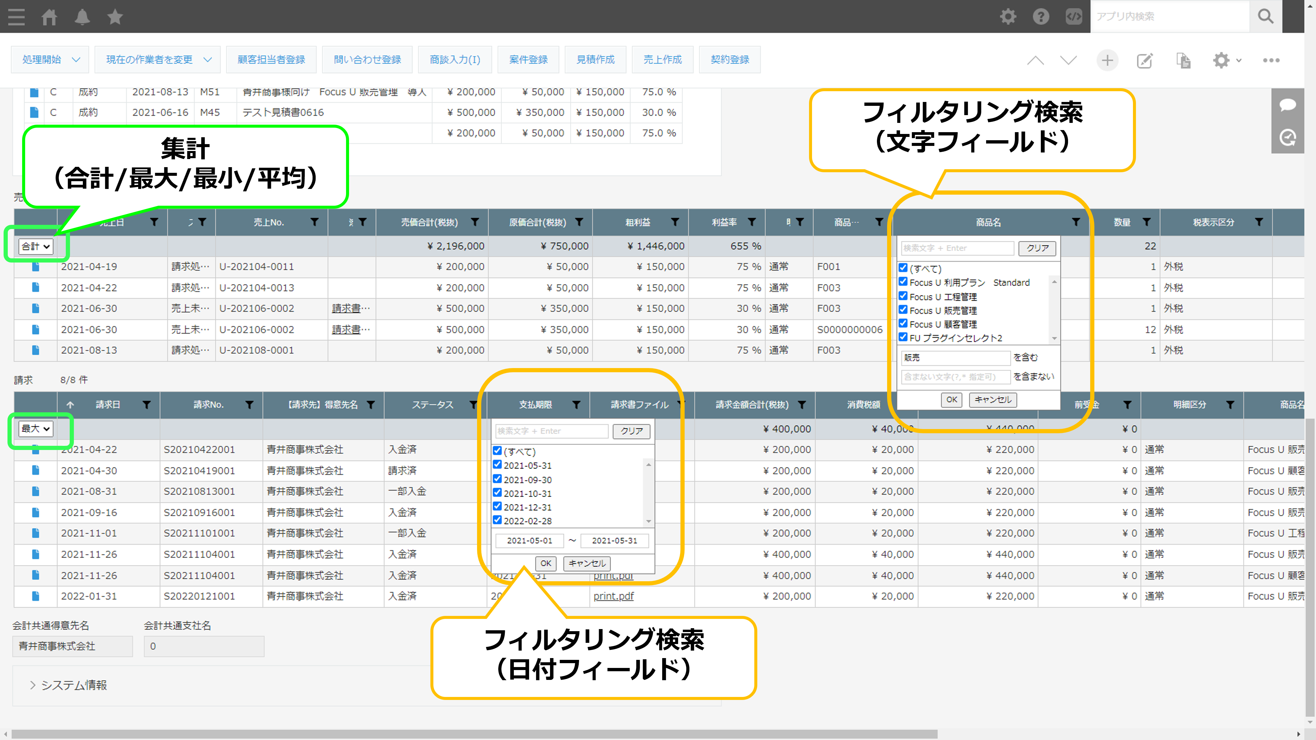Click filter icon on 粗利益 column

point(675,222)
